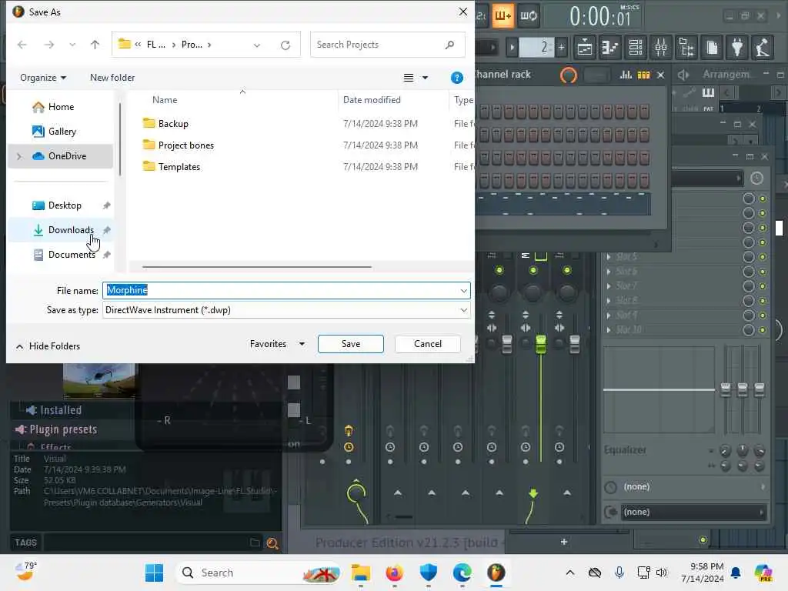The image size is (788, 591).
Task: Click the selected green mixer fader
Action: (541, 345)
